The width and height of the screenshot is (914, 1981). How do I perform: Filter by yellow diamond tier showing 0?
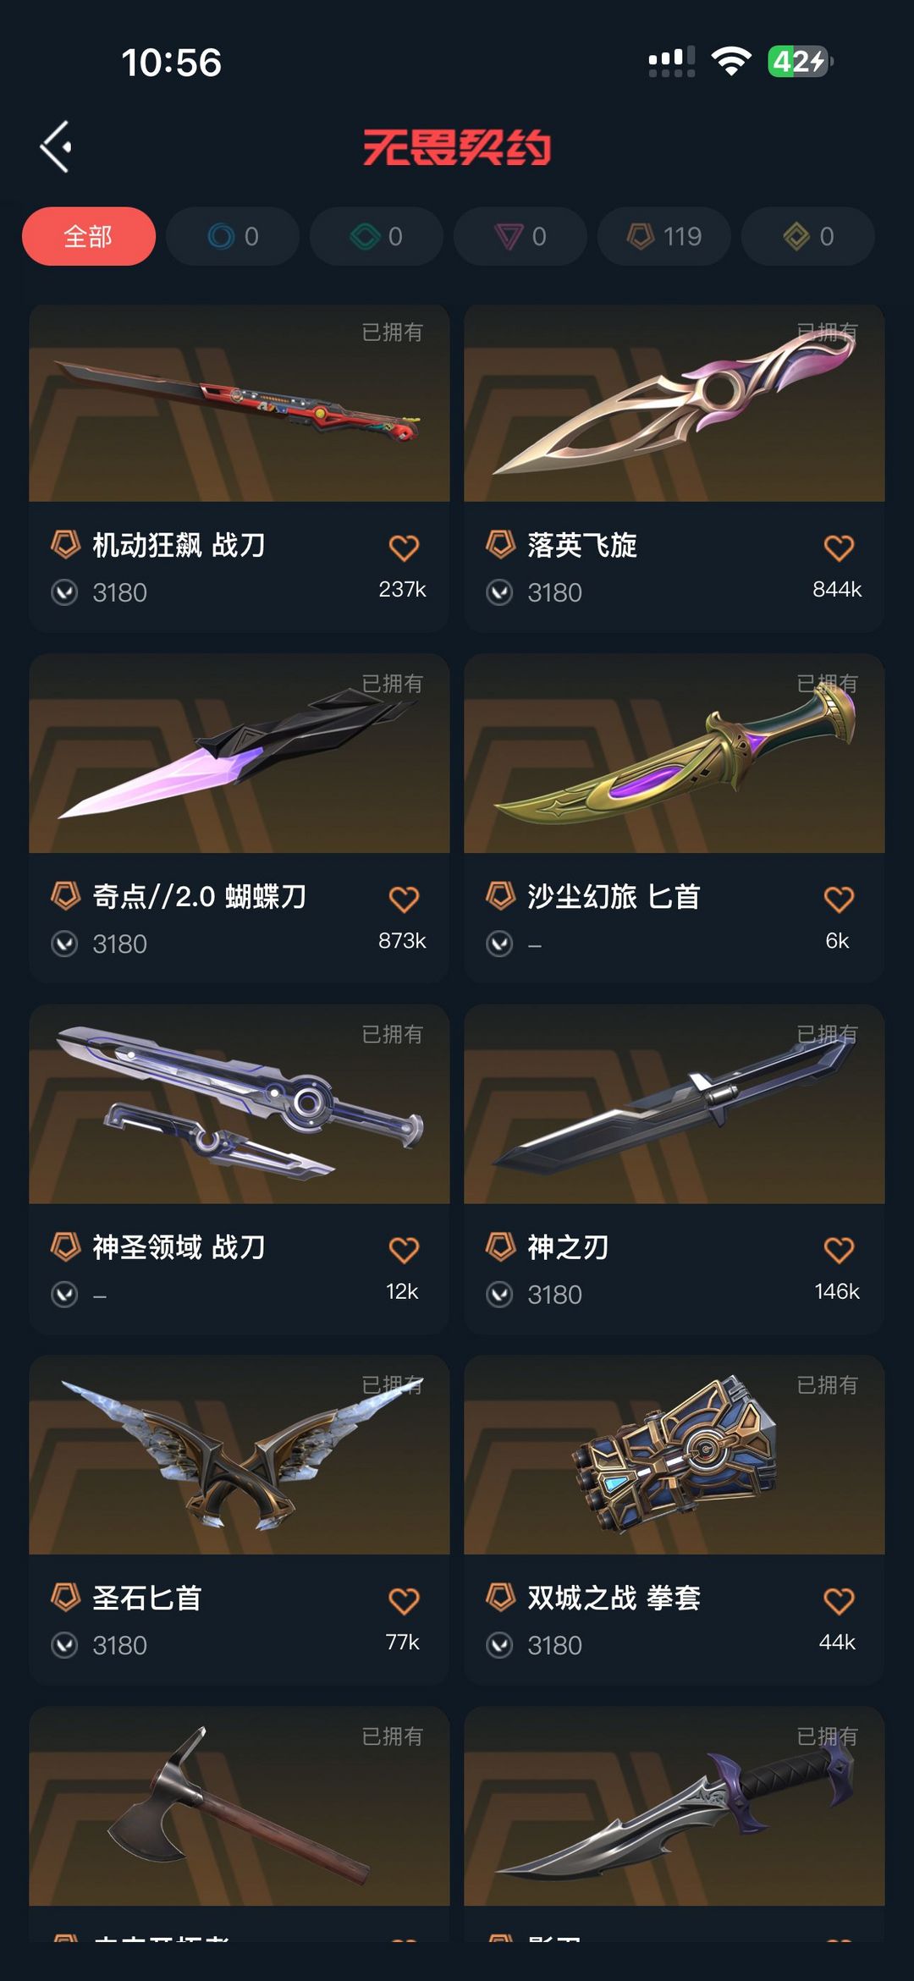click(808, 236)
